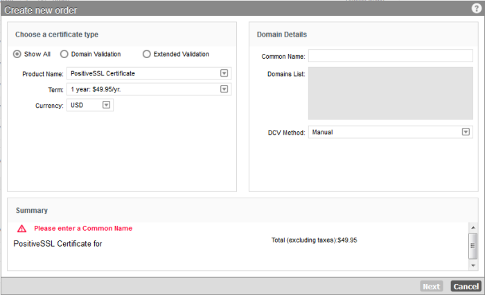
Task: Open the Product Name dropdown arrow
Action: [x=224, y=73]
